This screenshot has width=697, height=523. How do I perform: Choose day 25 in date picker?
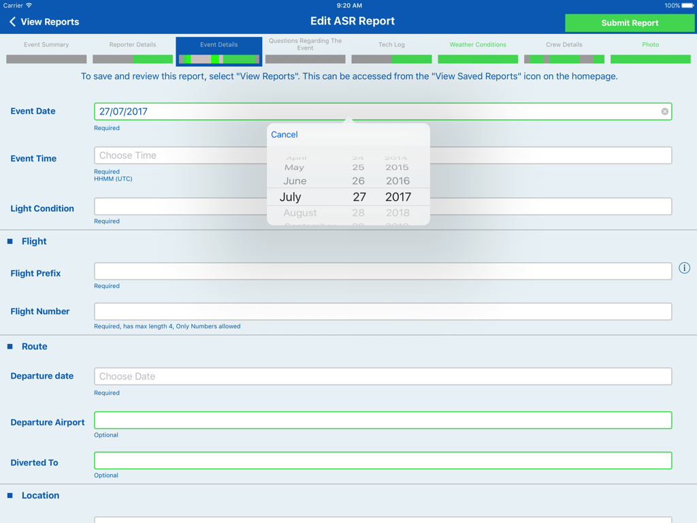tap(358, 168)
